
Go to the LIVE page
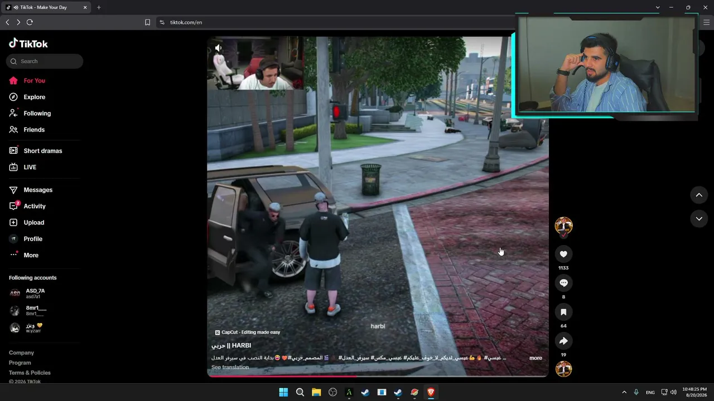[22, 167]
